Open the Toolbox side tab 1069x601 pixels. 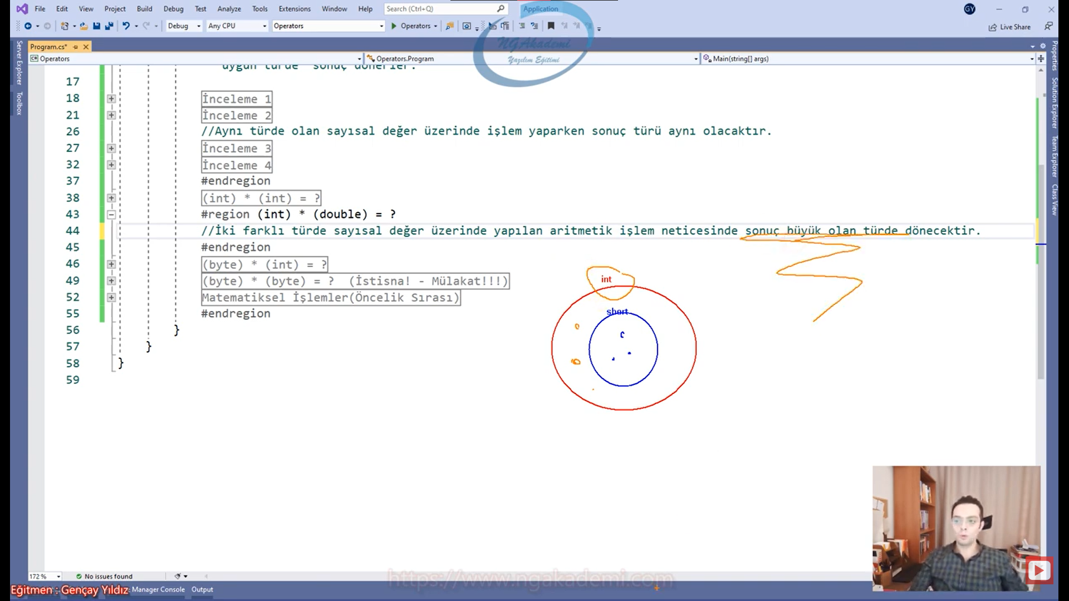(19, 104)
